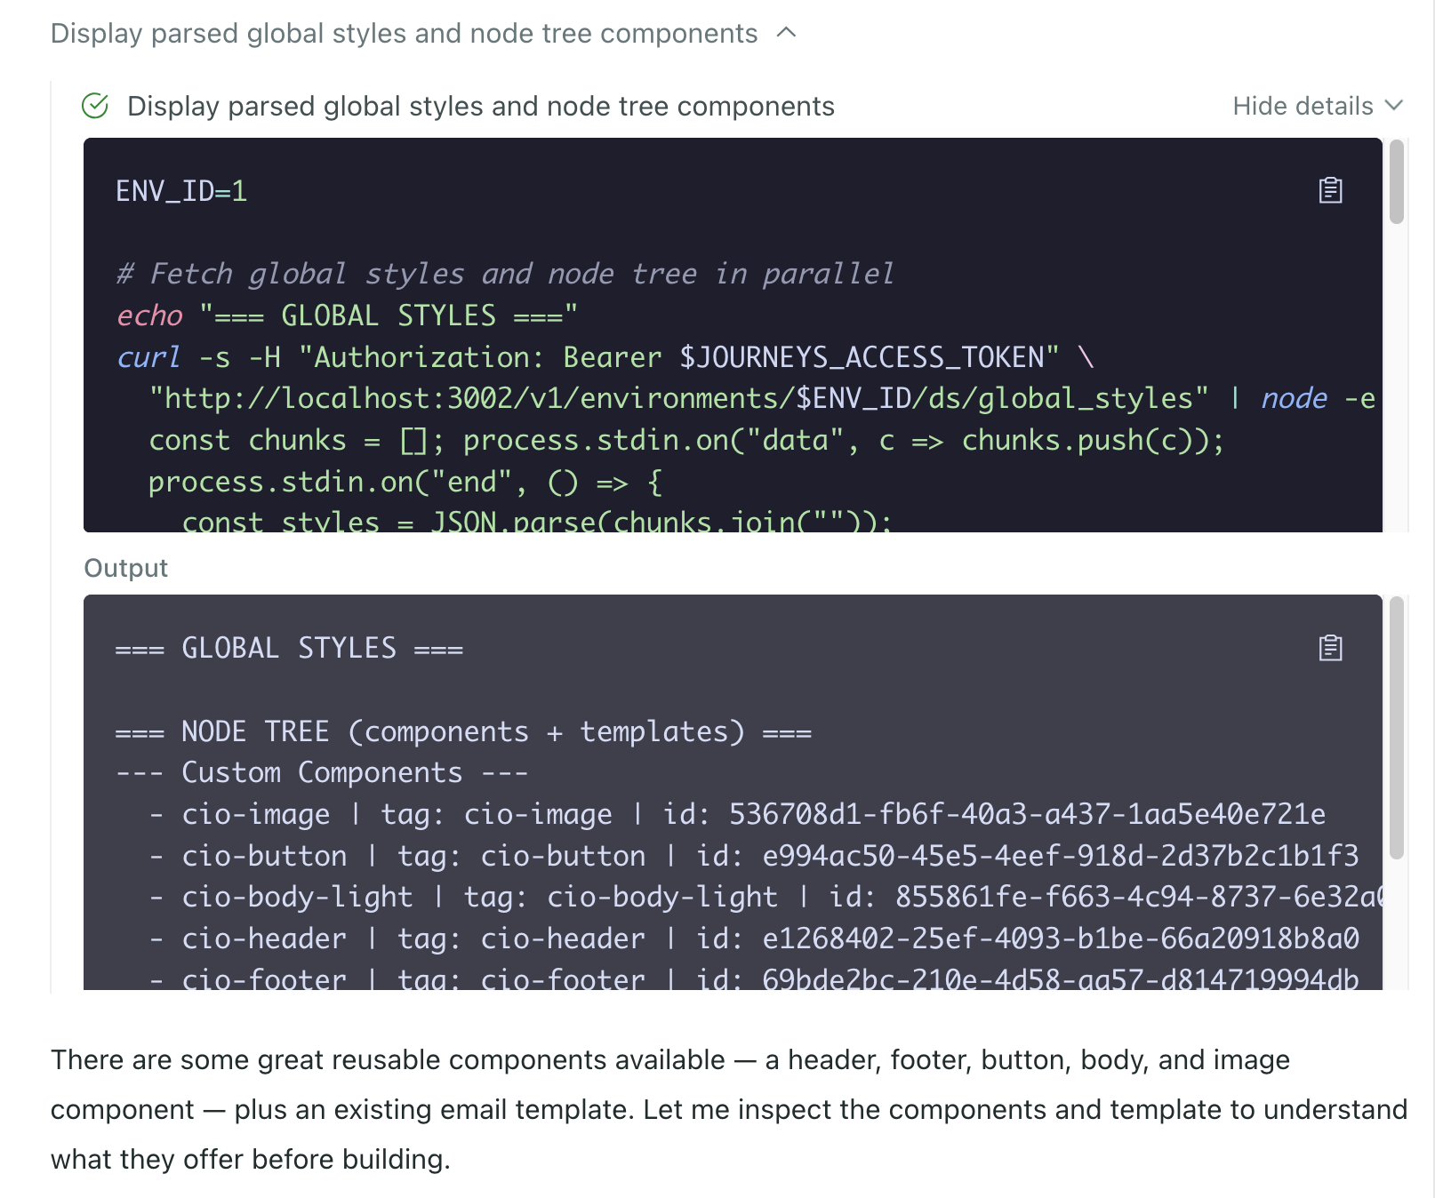Select the 'Custom Components' divider text

pos(320,771)
